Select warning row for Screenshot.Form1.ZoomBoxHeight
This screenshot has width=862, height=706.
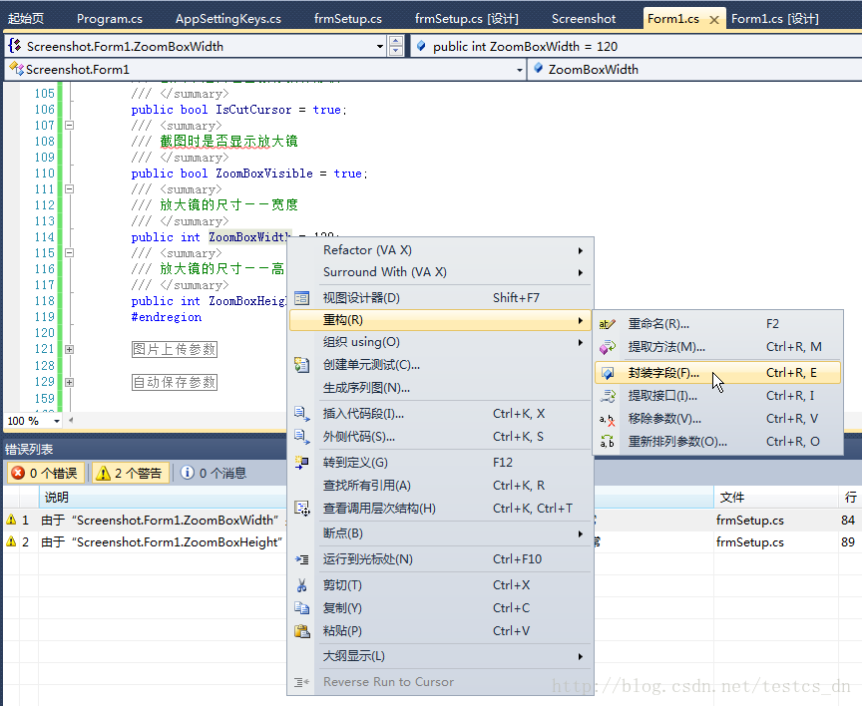[x=431, y=542]
